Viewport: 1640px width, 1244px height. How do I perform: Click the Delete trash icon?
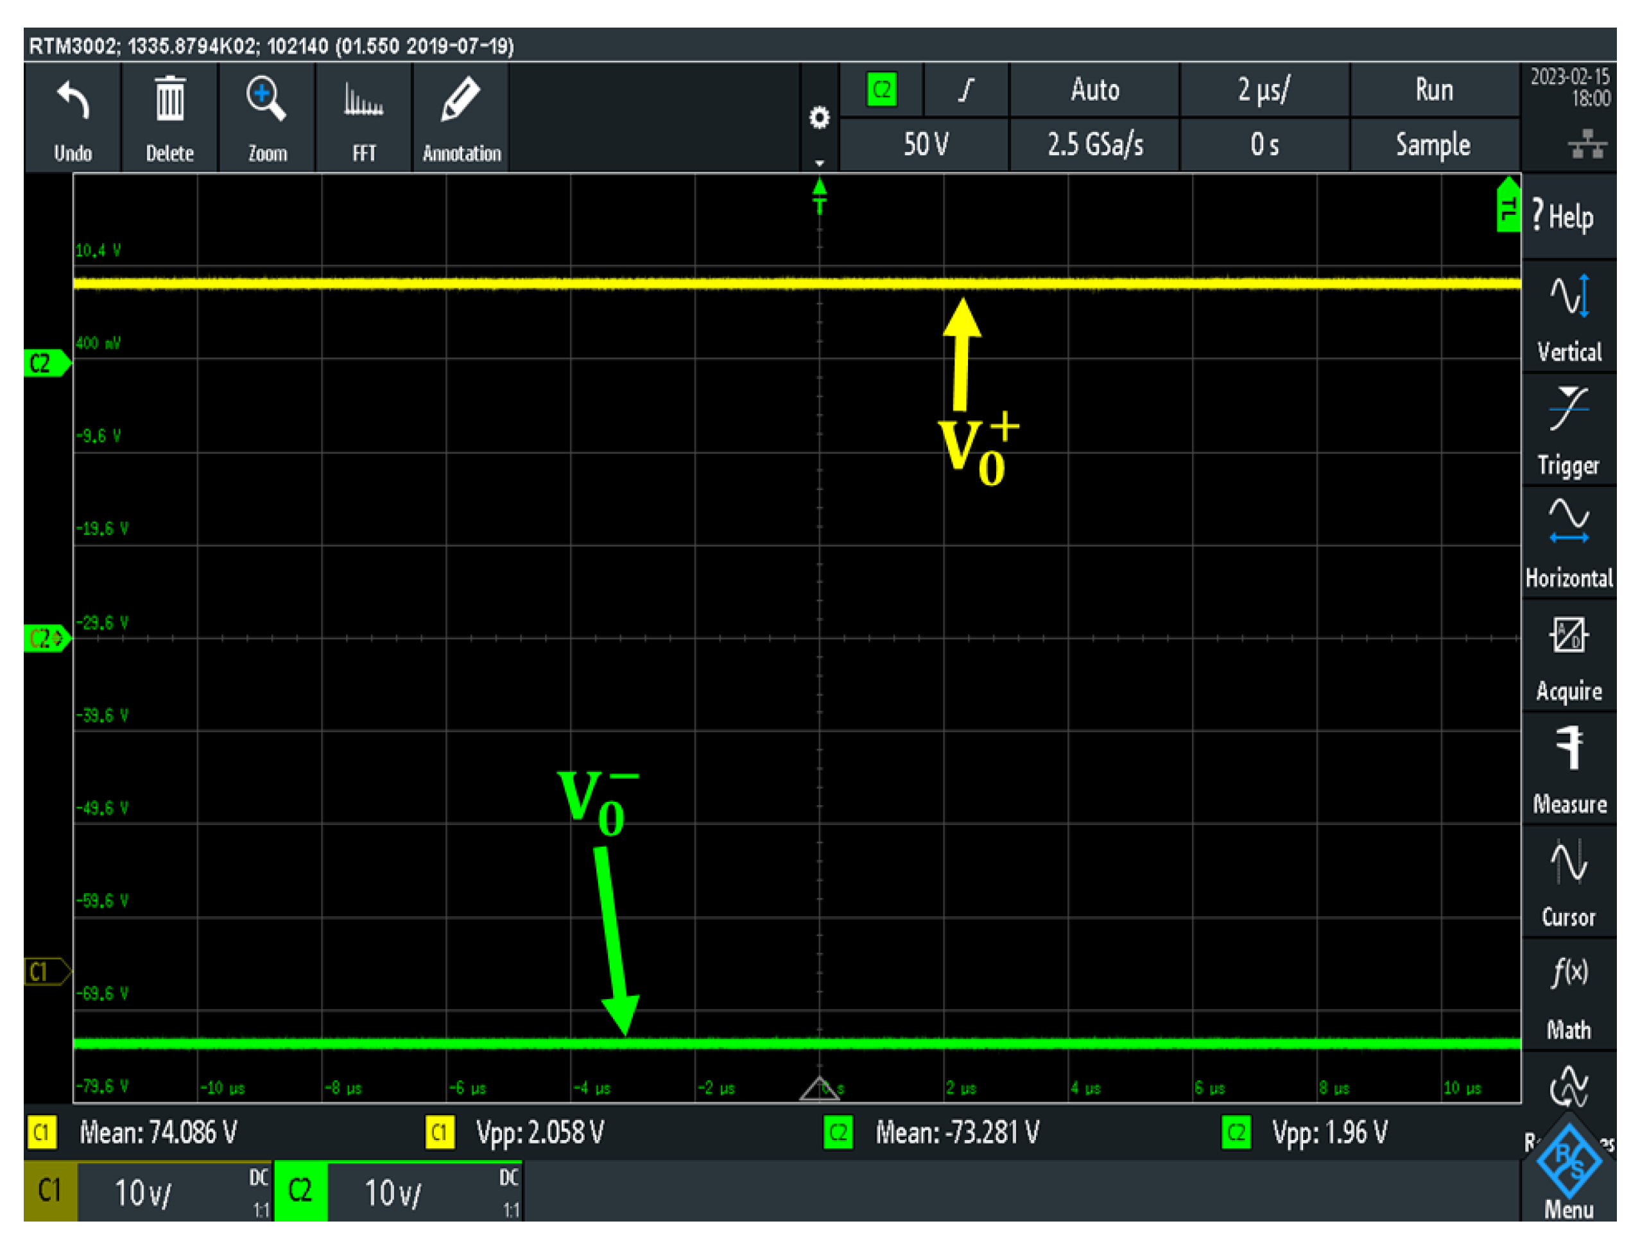[x=170, y=100]
